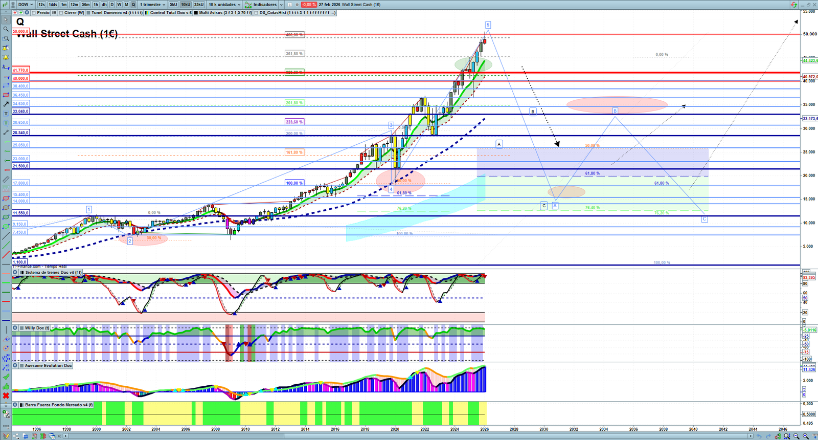Click the green thumbs-up icon

click(x=6, y=386)
